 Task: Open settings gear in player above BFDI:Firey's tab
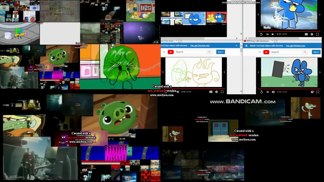coord(312,34)
